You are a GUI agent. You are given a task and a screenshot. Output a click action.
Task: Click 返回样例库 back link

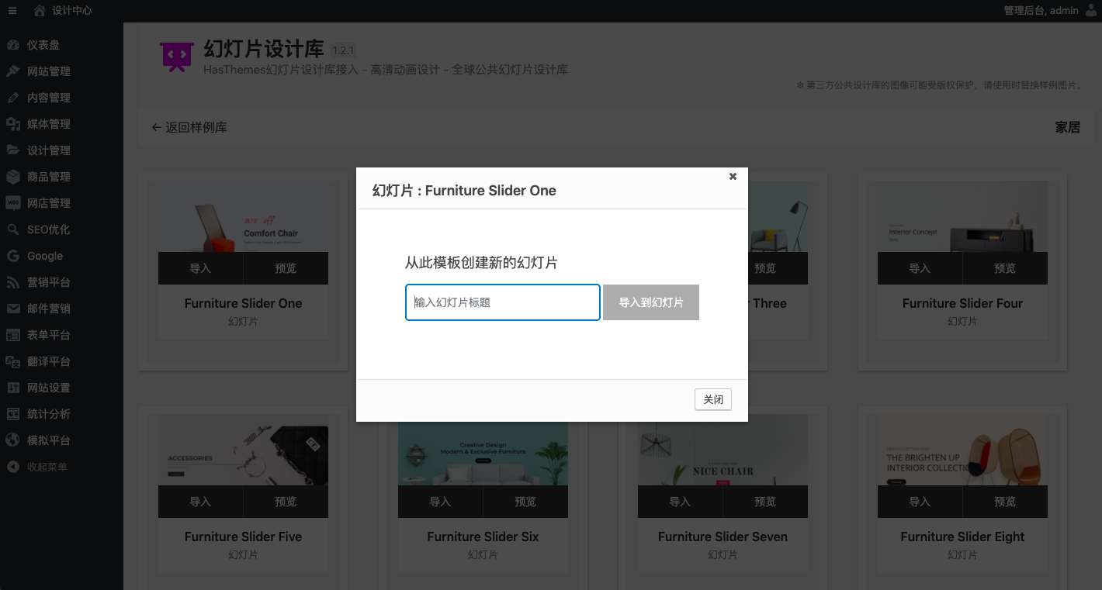[189, 127]
